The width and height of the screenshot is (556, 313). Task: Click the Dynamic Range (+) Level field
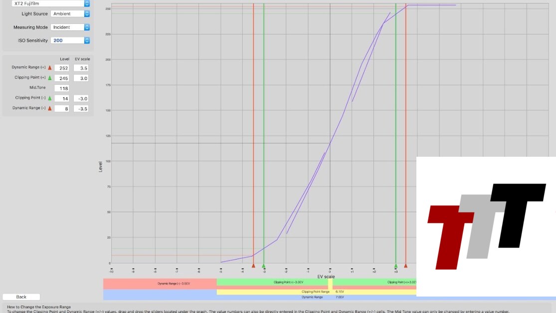(x=61, y=68)
